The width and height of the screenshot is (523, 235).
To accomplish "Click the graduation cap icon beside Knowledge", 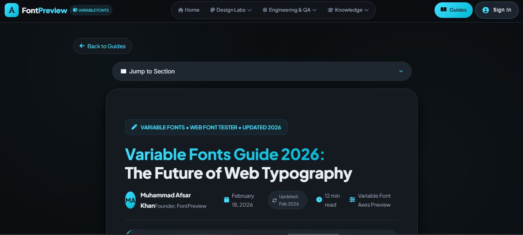I will (330, 10).
